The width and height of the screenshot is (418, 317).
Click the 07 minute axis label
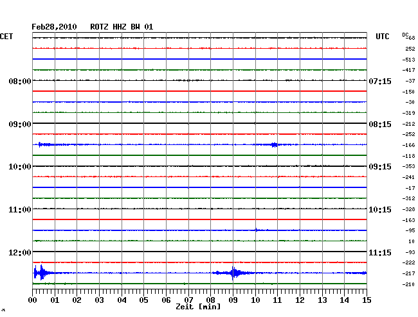pyautogui.click(x=188, y=300)
